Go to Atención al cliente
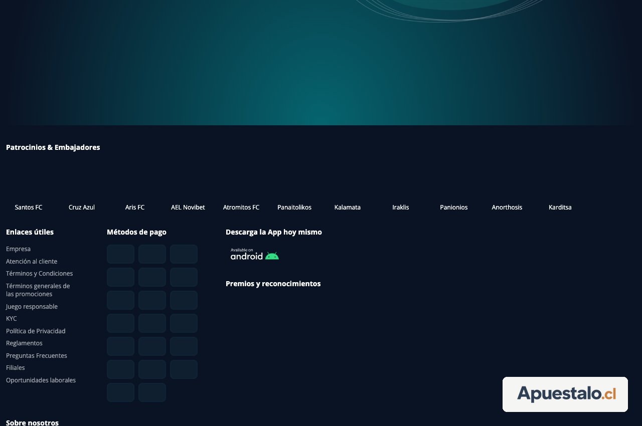The height and width of the screenshot is (426, 642). coord(32,262)
